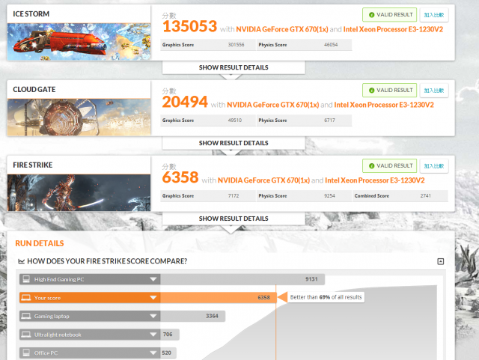Click green info icon in Ice Storm Valid Result
Screen dimensions: 479x360
coord(371,15)
